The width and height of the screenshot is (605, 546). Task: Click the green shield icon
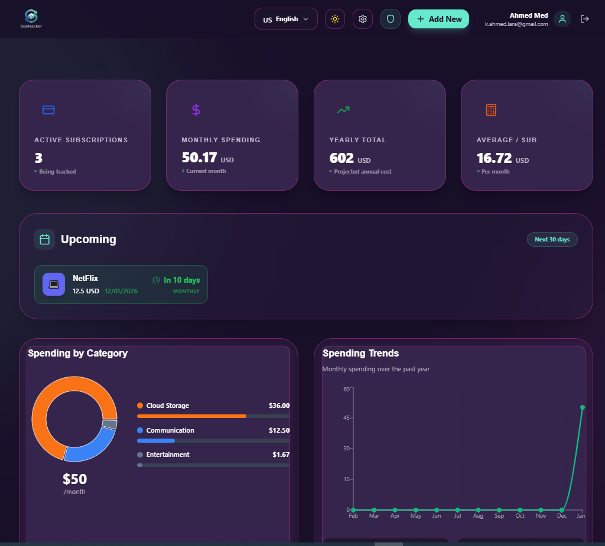pyautogui.click(x=390, y=18)
